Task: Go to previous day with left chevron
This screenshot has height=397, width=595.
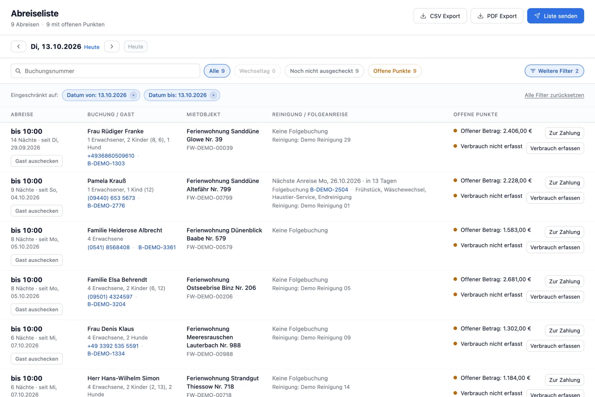Action: click(x=18, y=47)
